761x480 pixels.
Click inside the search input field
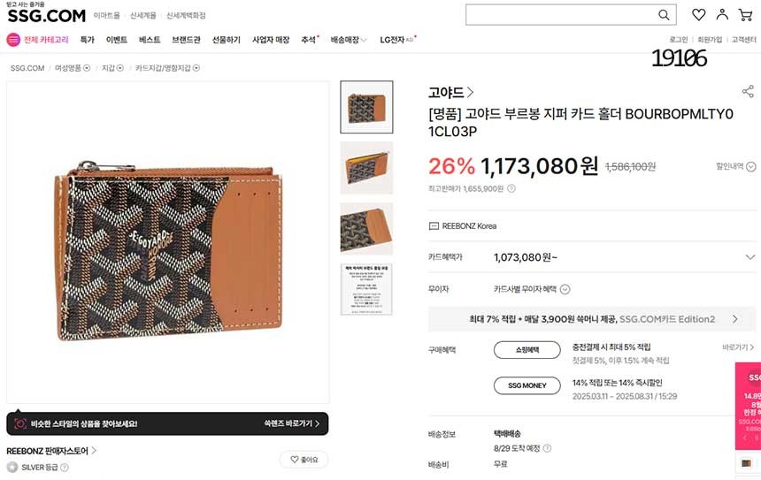coord(560,15)
